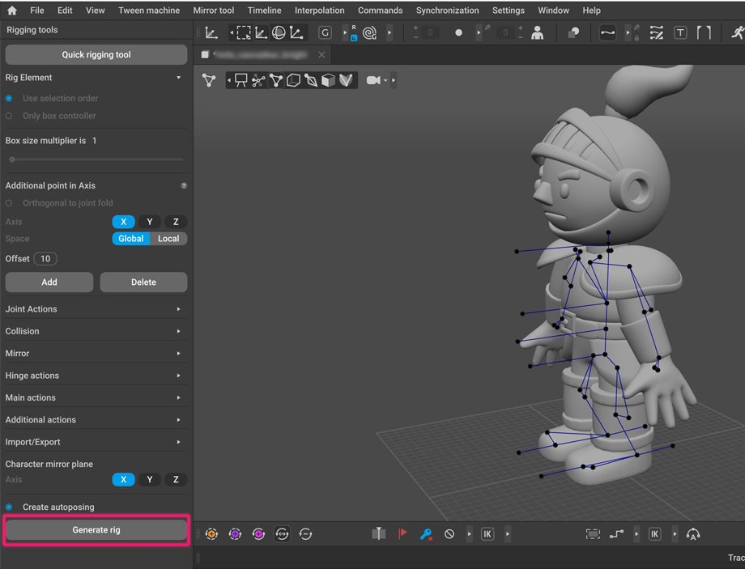The image size is (745, 569).
Task: Select the Use selection order radio button
Action: pyautogui.click(x=8, y=98)
